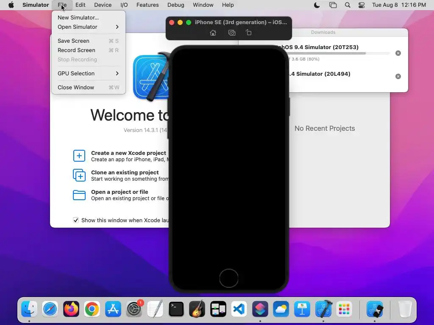
Task: Open Mission Control from the Dock
Action: [x=218, y=308]
